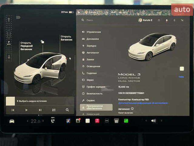Viewport: 194px width, 146px height.
Task: Open the Kuruts E driver profile menu
Action: click(x=145, y=20)
